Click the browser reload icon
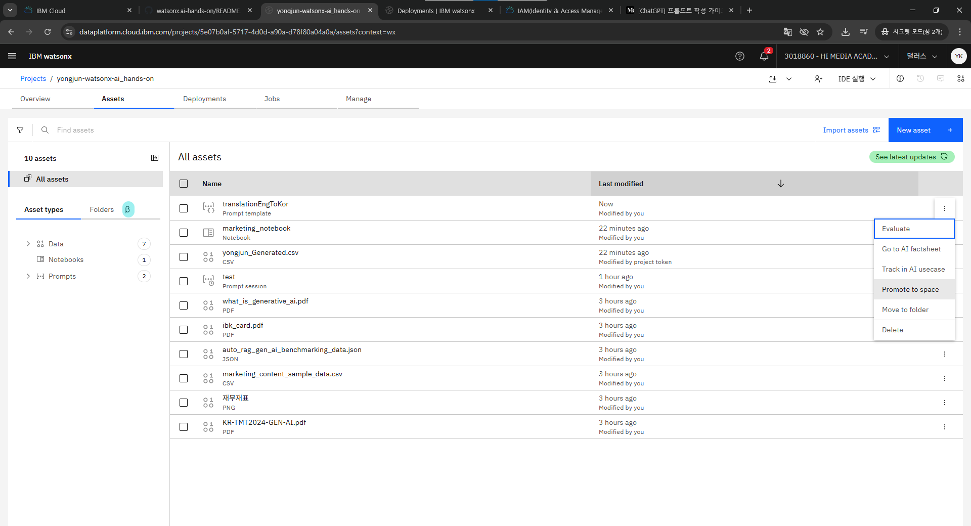 click(48, 32)
